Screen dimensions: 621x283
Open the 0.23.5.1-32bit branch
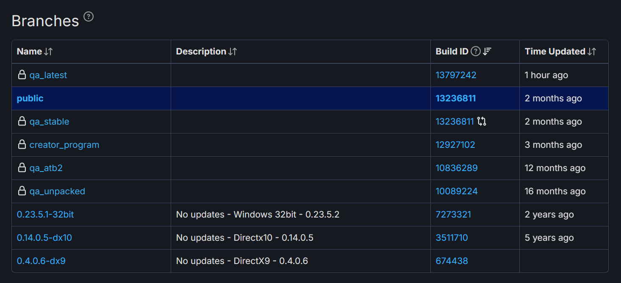[45, 215]
